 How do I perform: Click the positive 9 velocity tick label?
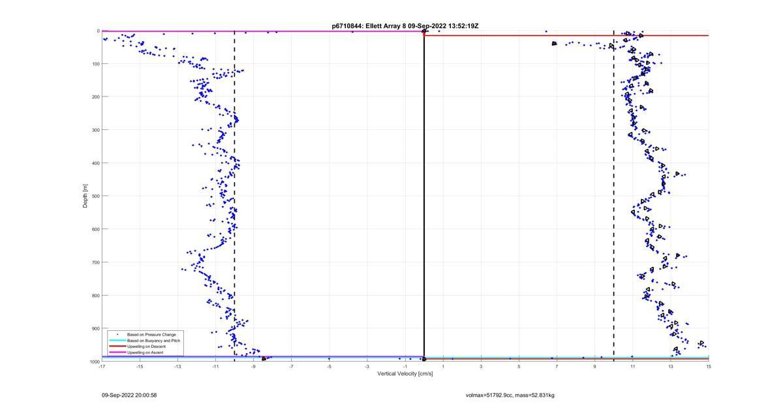pos(594,366)
